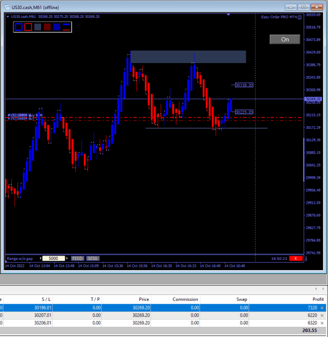Toggle the FEED button

[x=77, y=258]
